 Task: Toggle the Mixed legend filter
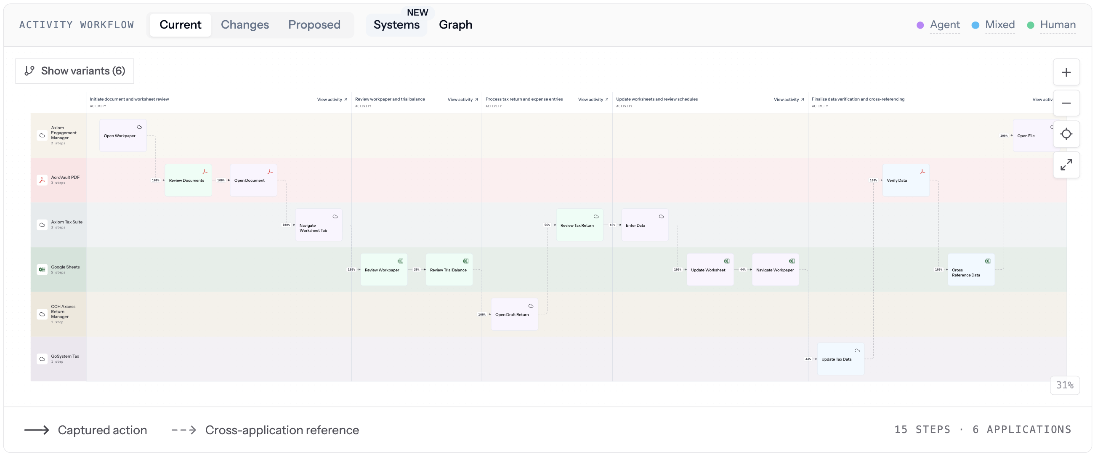click(x=1000, y=25)
